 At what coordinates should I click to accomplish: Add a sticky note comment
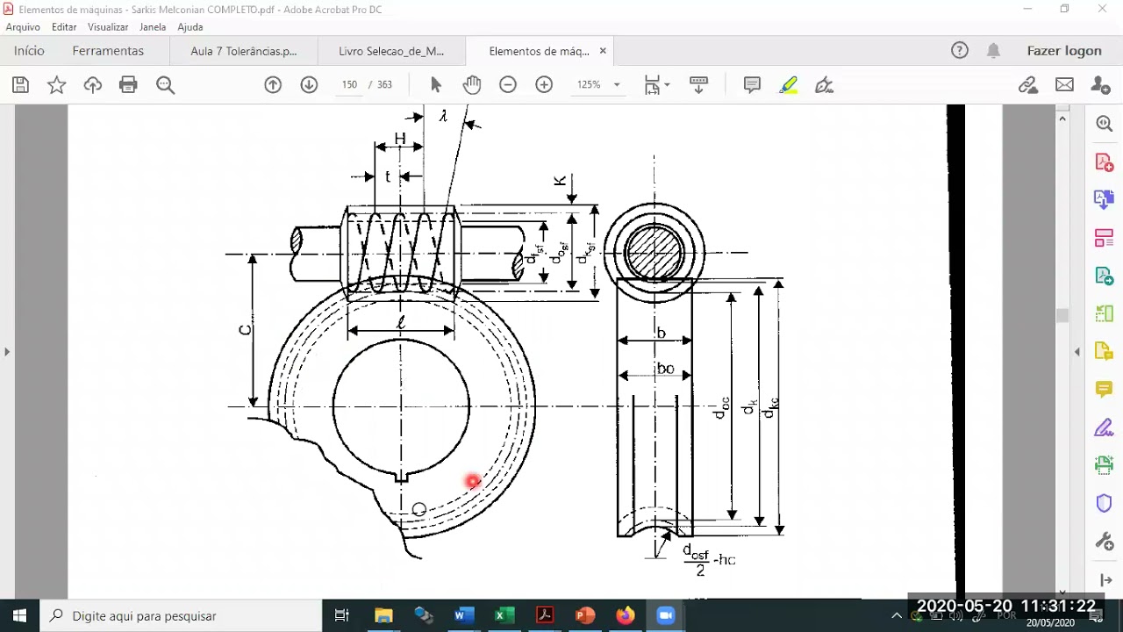(752, 85)
